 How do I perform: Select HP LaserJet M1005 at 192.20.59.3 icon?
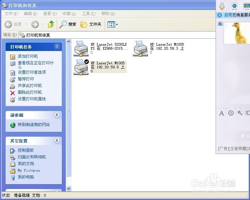click(x=140, y=49)
